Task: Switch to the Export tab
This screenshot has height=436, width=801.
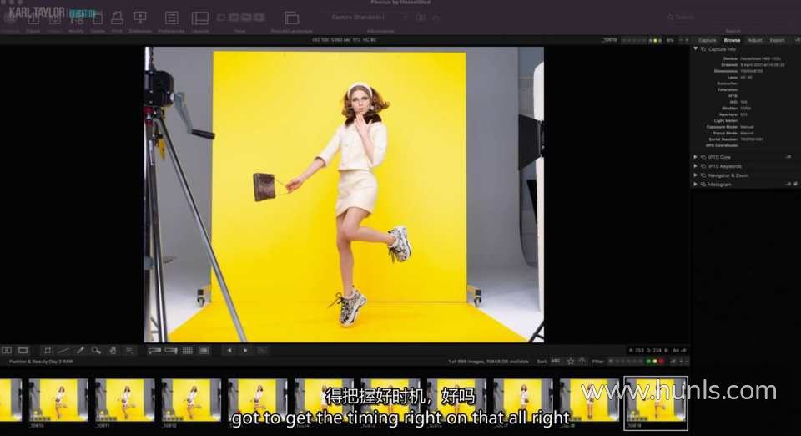Action: [777, 40]
